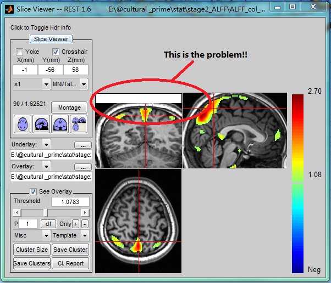The height and width of the screenshot is (283, 331).
Task: Select the sagittal view brain icon
Action: [x=41, y=124]
